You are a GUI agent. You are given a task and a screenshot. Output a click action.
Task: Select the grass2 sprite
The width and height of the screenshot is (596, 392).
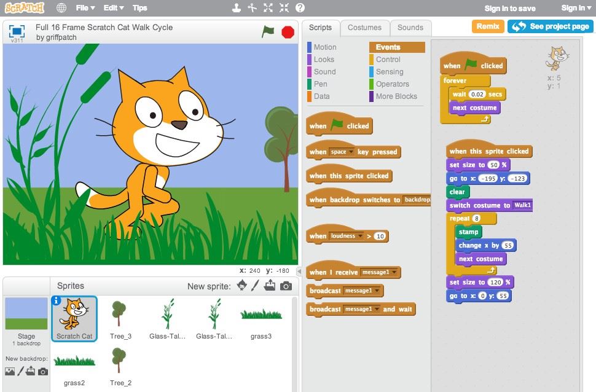(74, 366)
